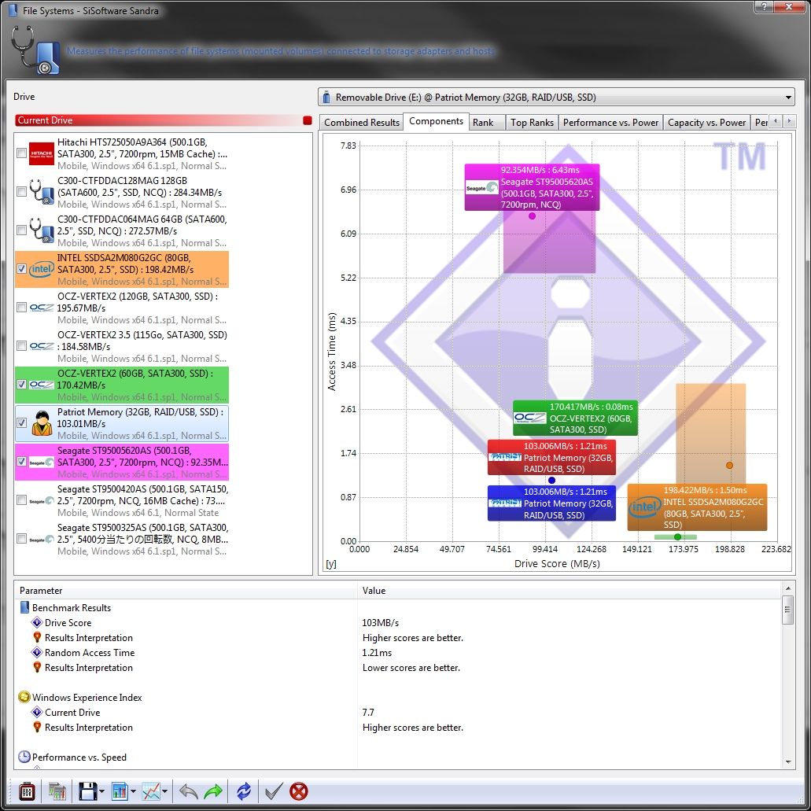Click the Current Drive red header bar

click(164, 120)
